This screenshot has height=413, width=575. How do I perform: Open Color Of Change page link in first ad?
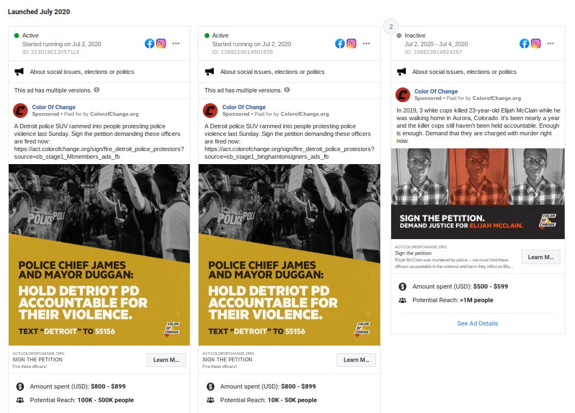coord(53,107)
